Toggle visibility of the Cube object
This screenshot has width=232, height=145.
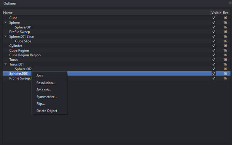tap(214, 18)
